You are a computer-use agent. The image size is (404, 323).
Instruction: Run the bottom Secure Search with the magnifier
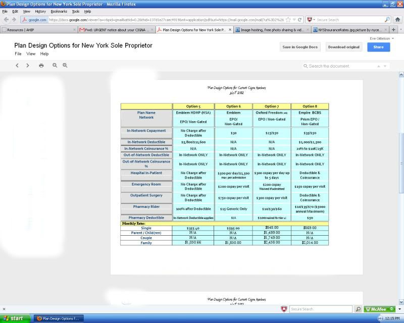[358, 309]
